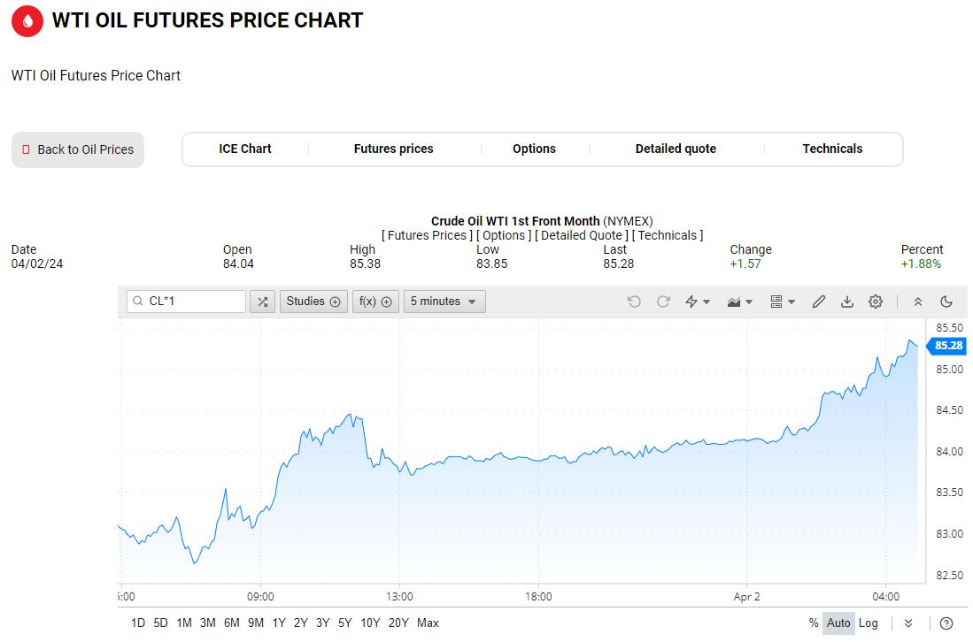Switch to percent scale
The image size is (973, 642).
[814, 623]
